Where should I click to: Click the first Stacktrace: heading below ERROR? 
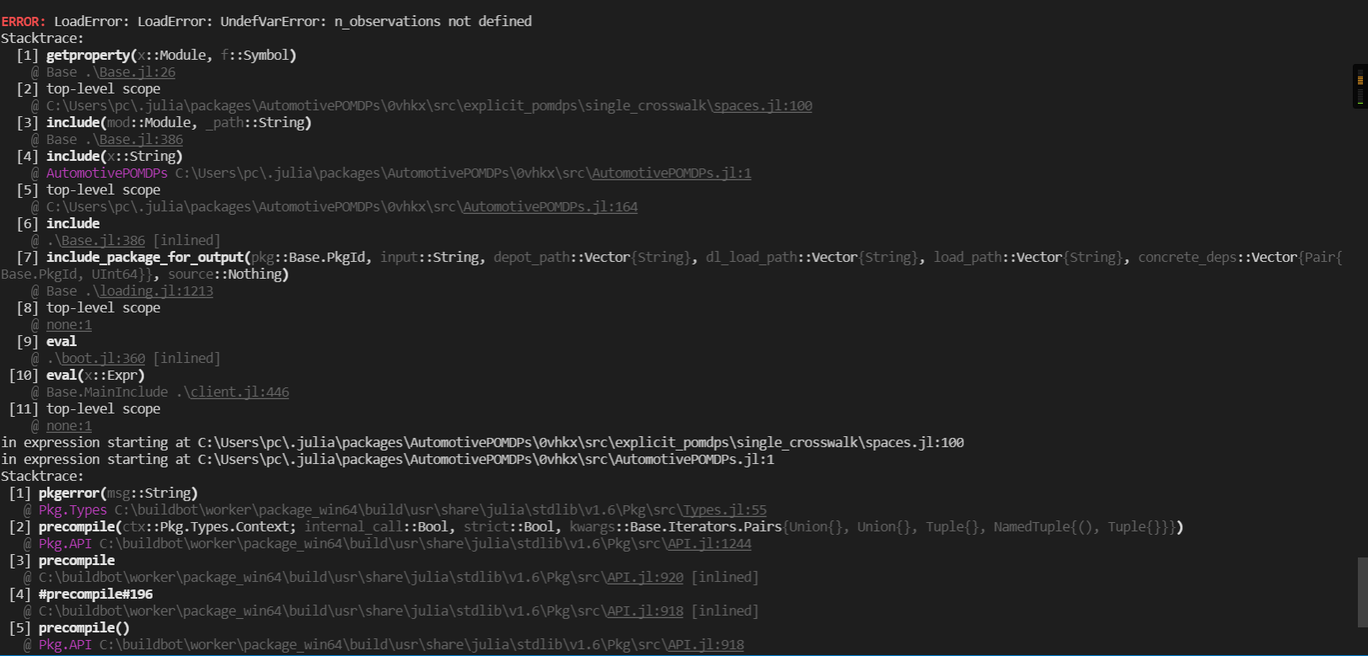(42, 39)
